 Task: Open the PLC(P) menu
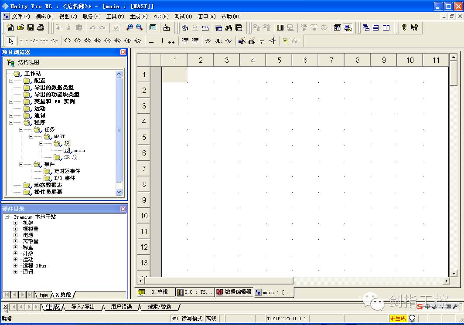point(160,17)
